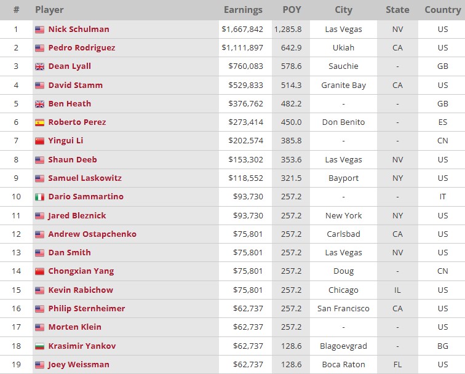Open Pedro Rodriguez's player page

coord(82,48)
